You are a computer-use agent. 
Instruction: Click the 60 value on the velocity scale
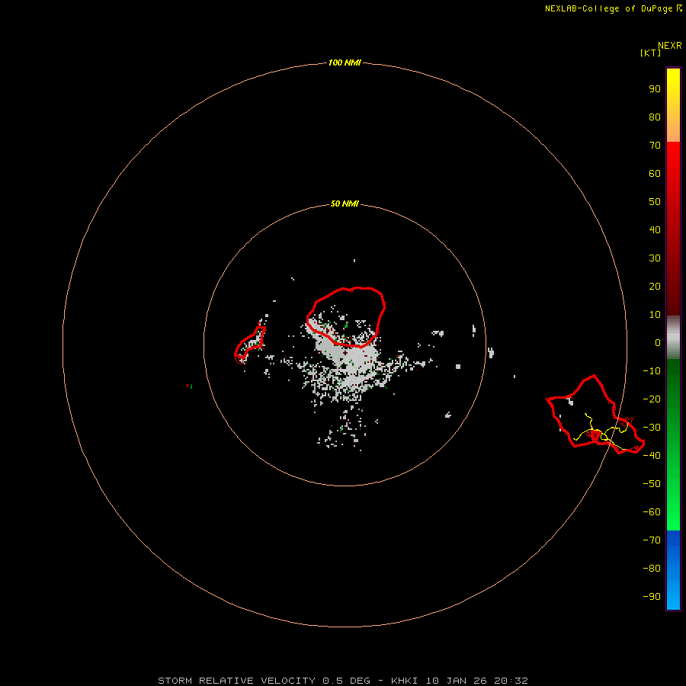[655, 174]
